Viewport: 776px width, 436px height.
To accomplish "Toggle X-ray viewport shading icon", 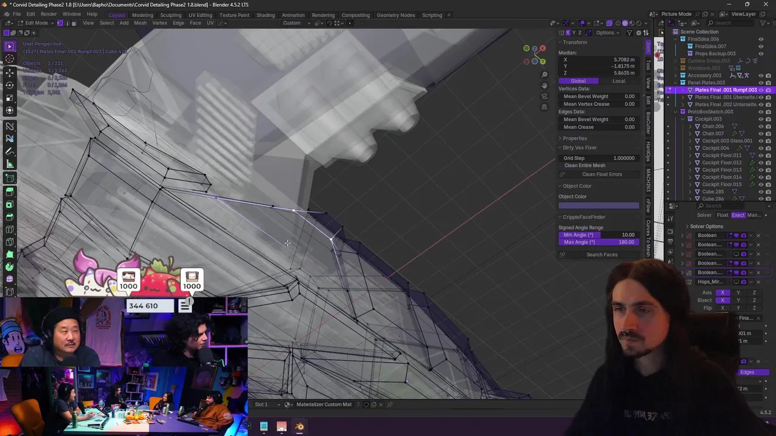I will click(608, 23).
